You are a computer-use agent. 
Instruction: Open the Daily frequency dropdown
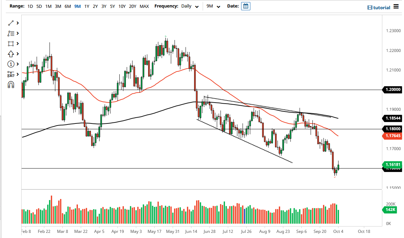[190, 6]
